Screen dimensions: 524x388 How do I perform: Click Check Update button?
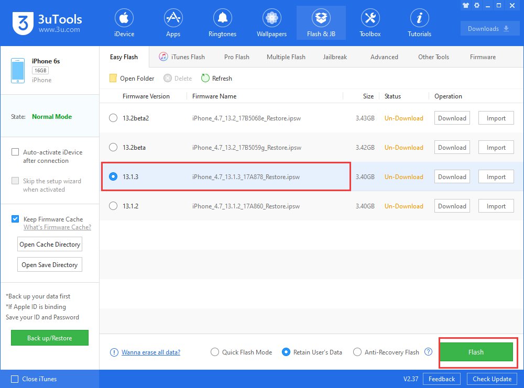click(492, 379)
